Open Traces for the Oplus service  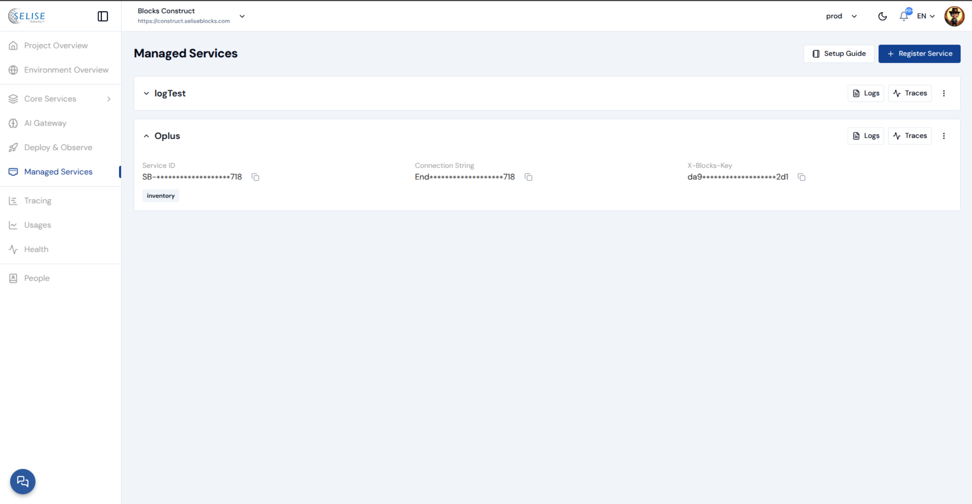click(x=910, y=136)
